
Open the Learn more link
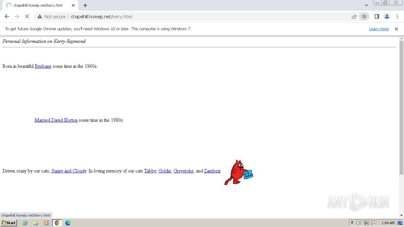[x=379, y=29]
